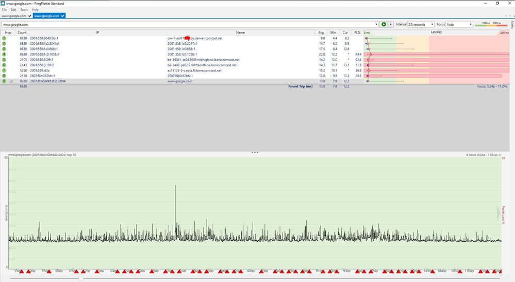Click hop 2 green circle icon
This screenshot has height=282, width=515.
pyautogui.click(x=4, y=44)
